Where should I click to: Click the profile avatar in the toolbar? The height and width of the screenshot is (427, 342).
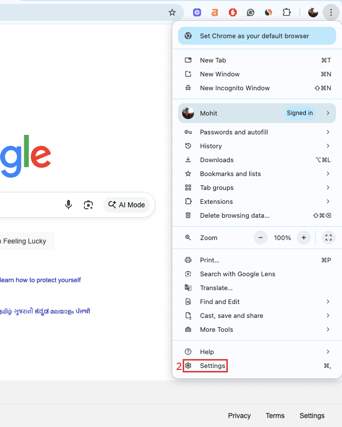pyautogui.click(x=313, y=12)
